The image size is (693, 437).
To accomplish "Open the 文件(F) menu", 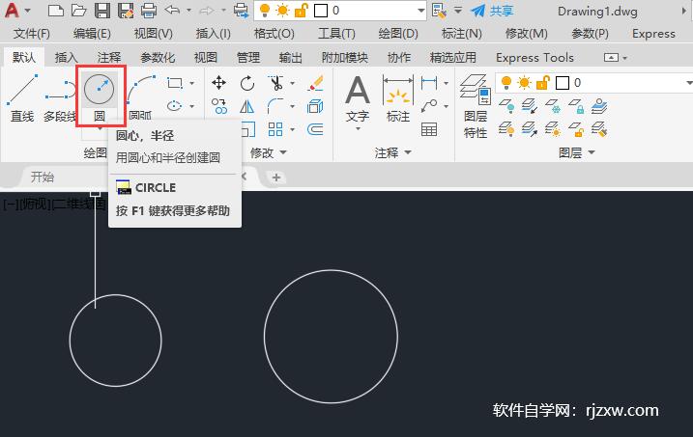I will [32, 34].
